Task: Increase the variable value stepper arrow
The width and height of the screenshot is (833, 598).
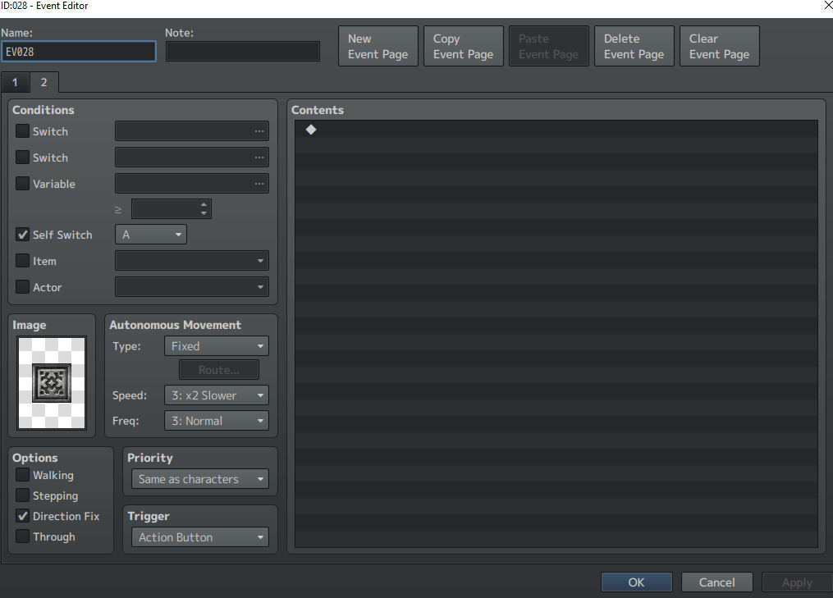Action: click(x=204, y=204)
